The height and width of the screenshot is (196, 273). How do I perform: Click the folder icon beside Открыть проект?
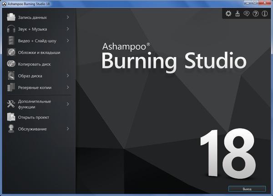(11, 117)
